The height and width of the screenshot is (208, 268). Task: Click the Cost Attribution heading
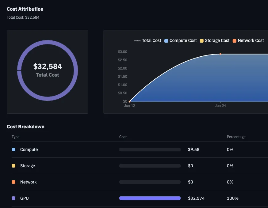click(x=25, y=9)
